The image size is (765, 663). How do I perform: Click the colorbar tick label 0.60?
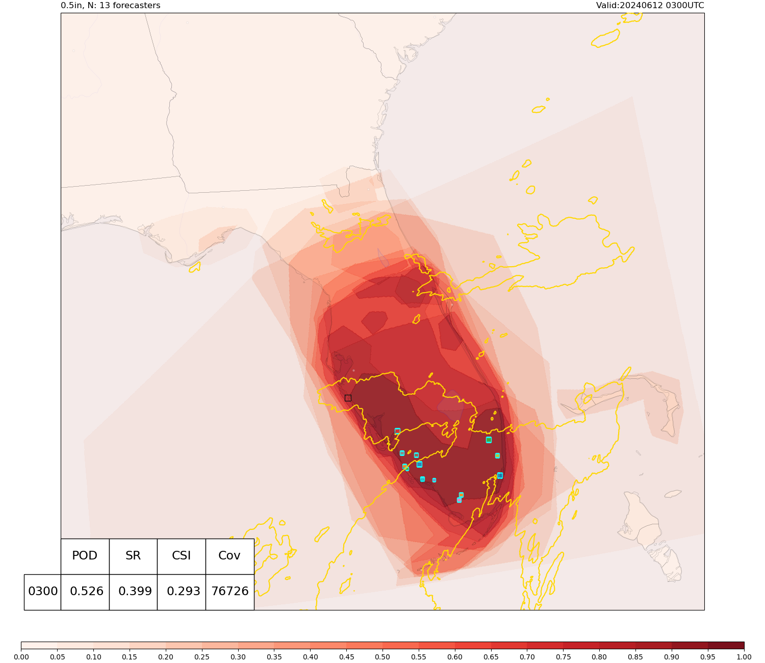(x=455, y=657)
